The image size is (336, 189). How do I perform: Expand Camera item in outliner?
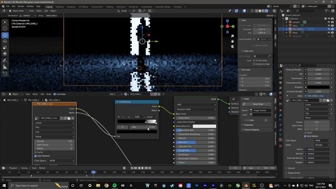tap(287, 22)
